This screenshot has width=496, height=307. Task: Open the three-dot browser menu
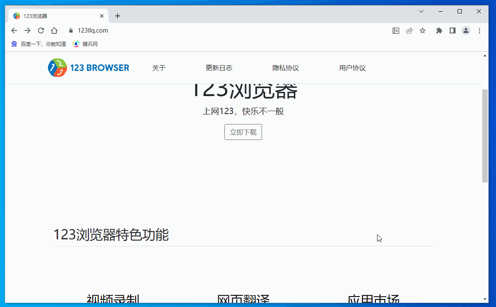coord(479,30)
